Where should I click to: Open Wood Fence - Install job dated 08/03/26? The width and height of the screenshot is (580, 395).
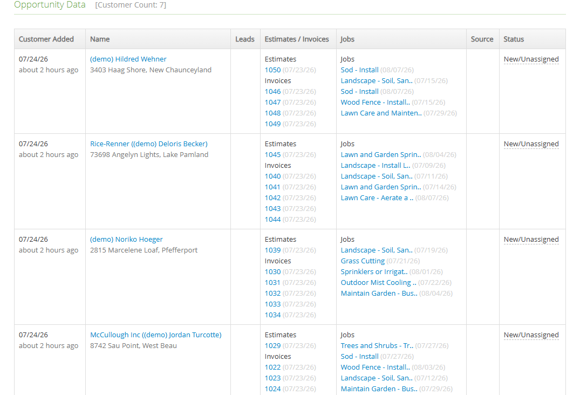pos(375,367)
